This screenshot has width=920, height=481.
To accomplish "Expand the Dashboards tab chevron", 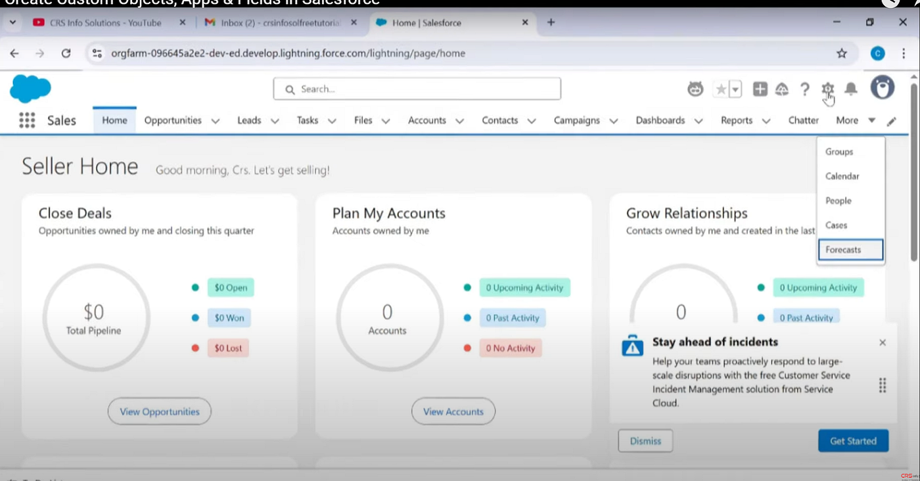I will click(x=699, y=121).
